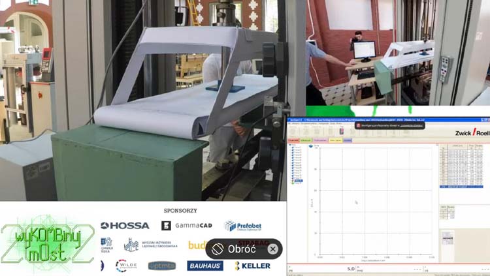The width and height of the screenshot is (490, 276).
Task: Open the green second tab
Action: click(308, 140)
